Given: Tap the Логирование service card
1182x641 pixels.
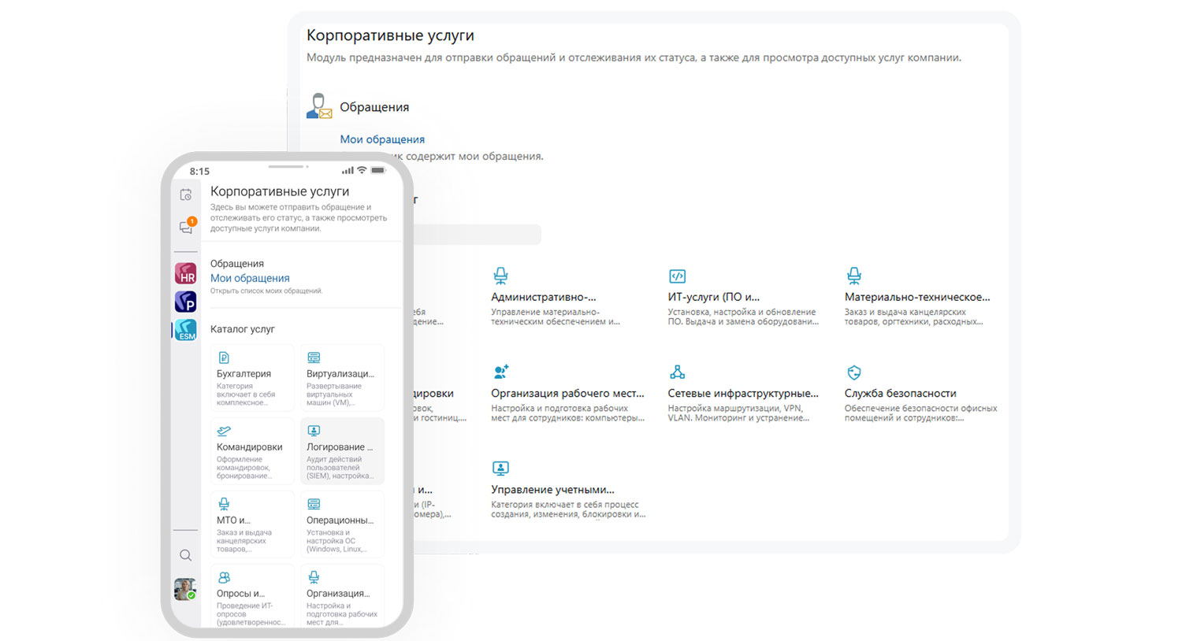Looking at the screenshot, I should tap(341, 451).
